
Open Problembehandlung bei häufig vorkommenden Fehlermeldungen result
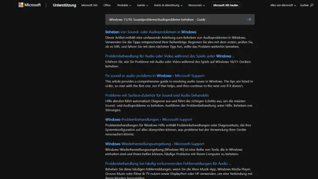pyautogui.click(x=168, y=164)
